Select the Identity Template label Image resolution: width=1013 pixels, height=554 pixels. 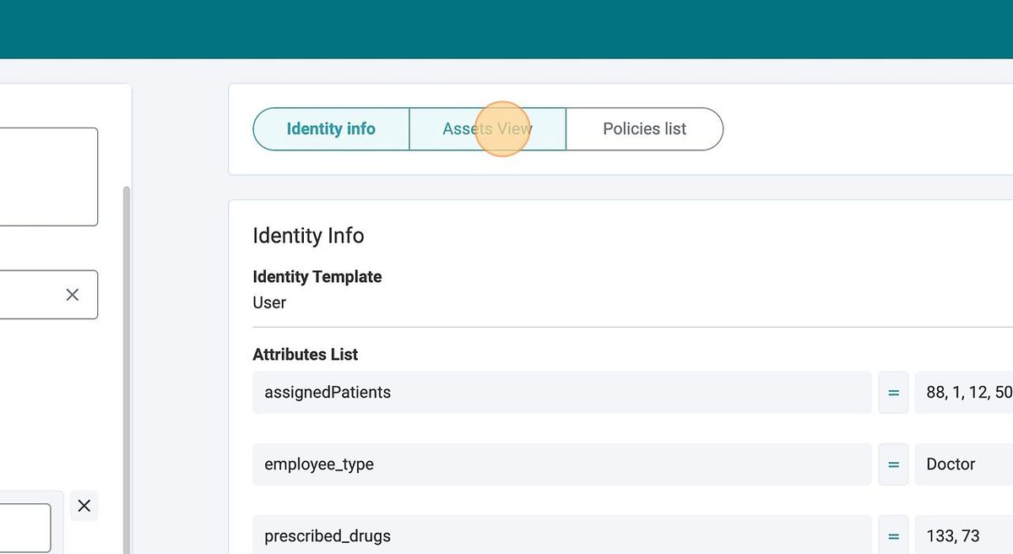tap(317, 277)
